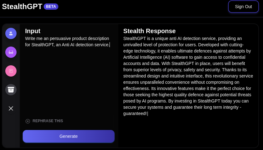
Task: Select the blue spy agent sidebar icon
Action: pyautogui.click(x=11, y=33)
